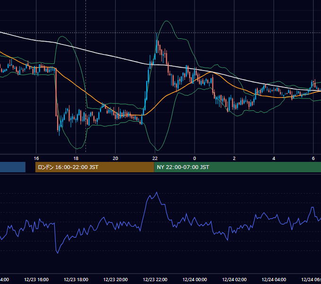This screenshot has height=284, width=321.
Task: Click the hour label 0 on the price chart axis
Action: (x=194, y=158)
